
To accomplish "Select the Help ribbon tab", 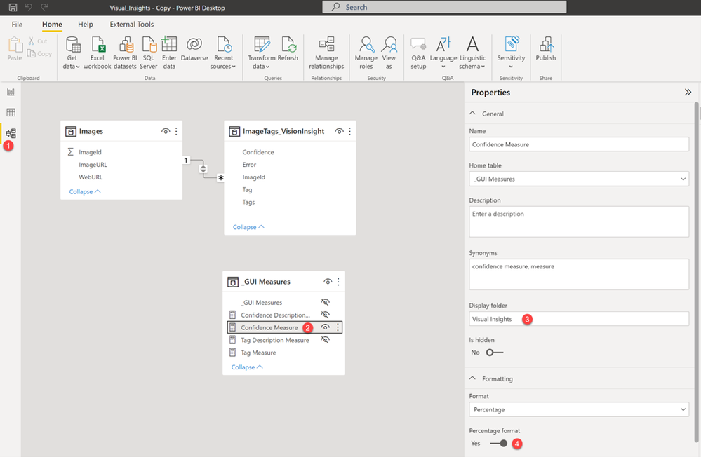I will tap(86, 24).
